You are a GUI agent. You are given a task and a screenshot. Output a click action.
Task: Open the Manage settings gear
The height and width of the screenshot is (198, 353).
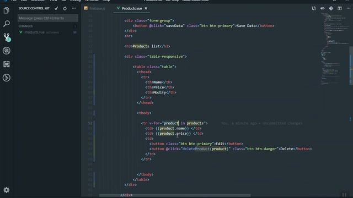coord(7,190)
